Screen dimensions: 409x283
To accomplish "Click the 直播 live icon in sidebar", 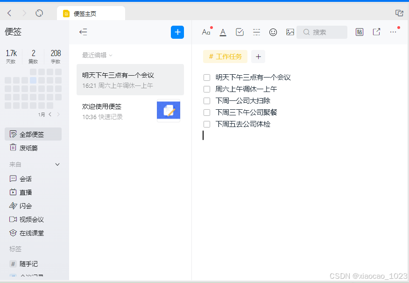I will tap(13, 192).
